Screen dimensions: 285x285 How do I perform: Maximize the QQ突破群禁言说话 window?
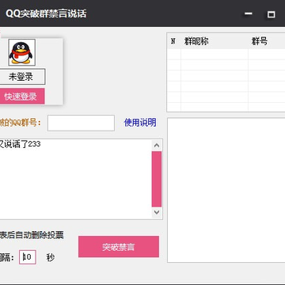(272, 14)
